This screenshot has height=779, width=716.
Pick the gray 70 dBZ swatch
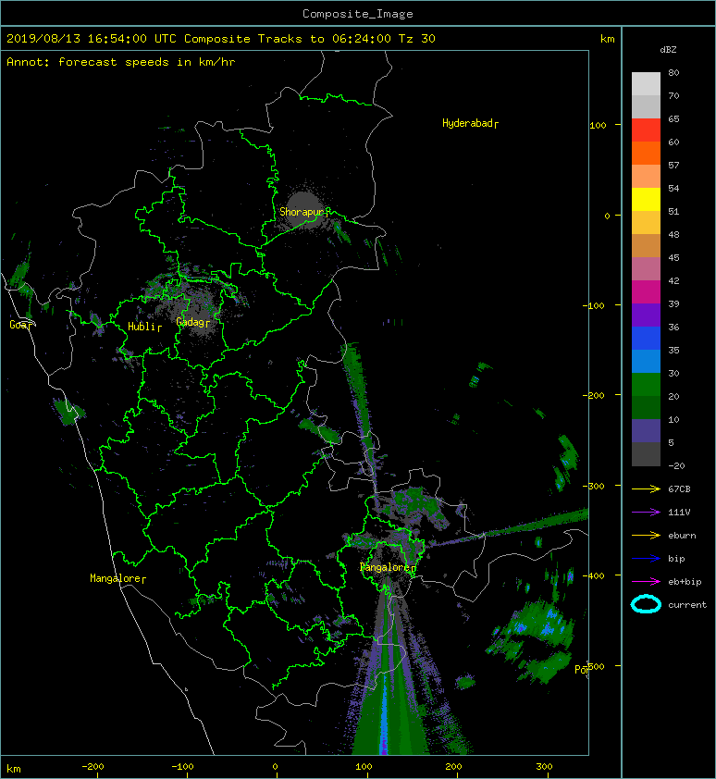coord(646,106)
